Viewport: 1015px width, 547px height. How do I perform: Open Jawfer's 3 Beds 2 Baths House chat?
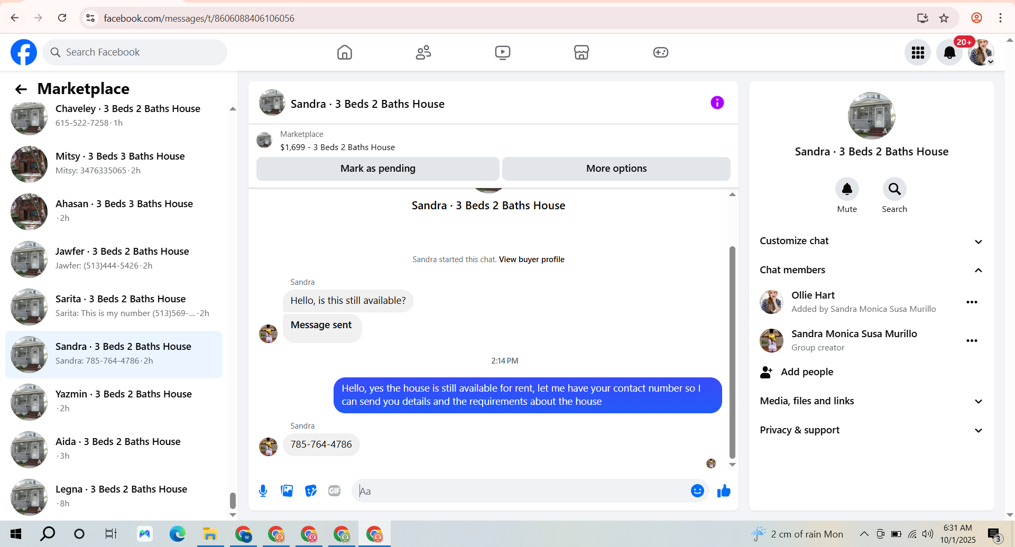[114, 259]
